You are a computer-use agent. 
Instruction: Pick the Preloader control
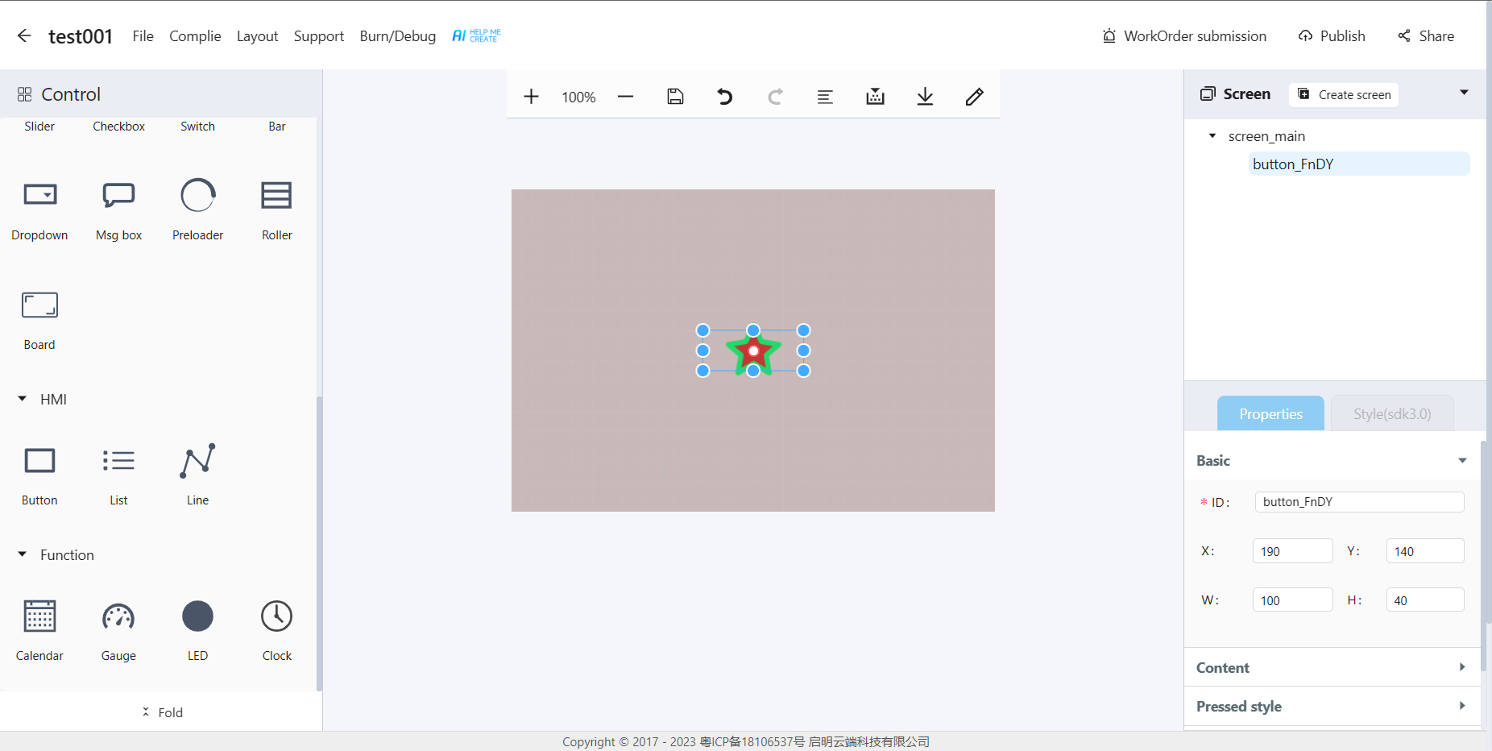point(197,209)
